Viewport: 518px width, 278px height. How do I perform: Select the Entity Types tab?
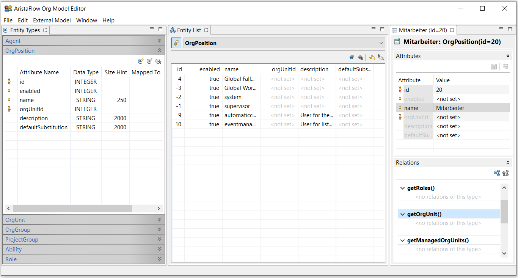(25, 30)
